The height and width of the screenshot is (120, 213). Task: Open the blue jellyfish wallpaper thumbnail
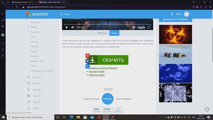tap(175, 73)
